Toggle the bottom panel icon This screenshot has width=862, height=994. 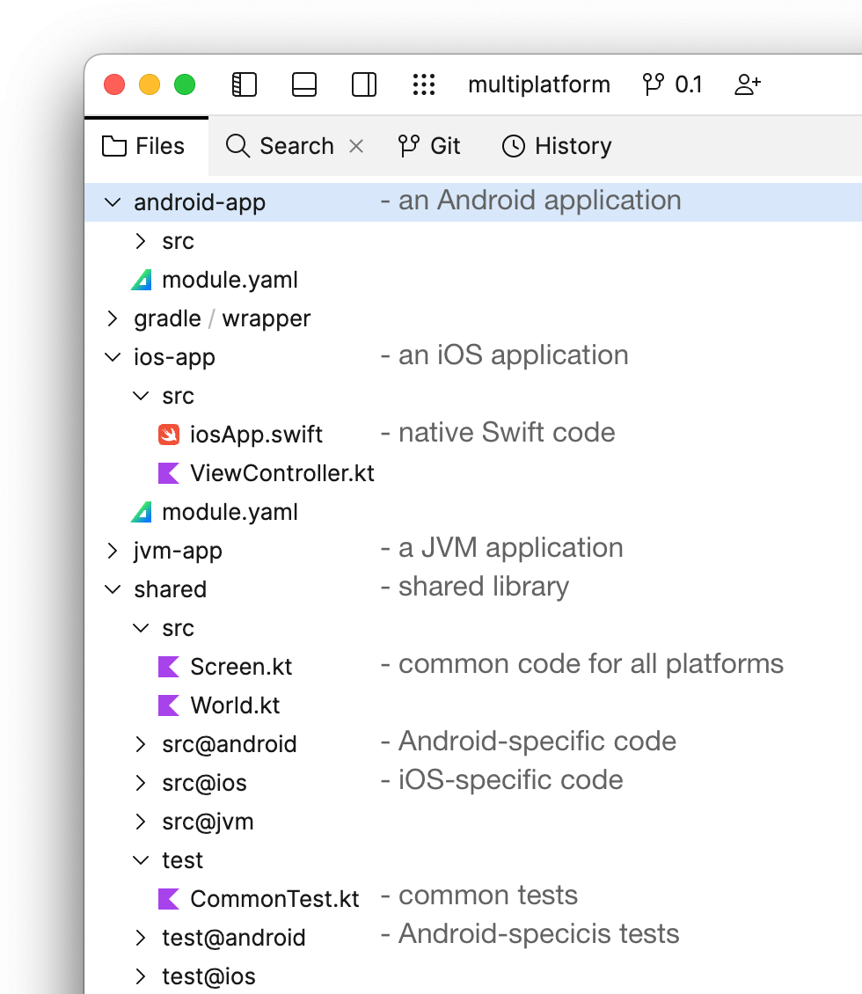304,84
